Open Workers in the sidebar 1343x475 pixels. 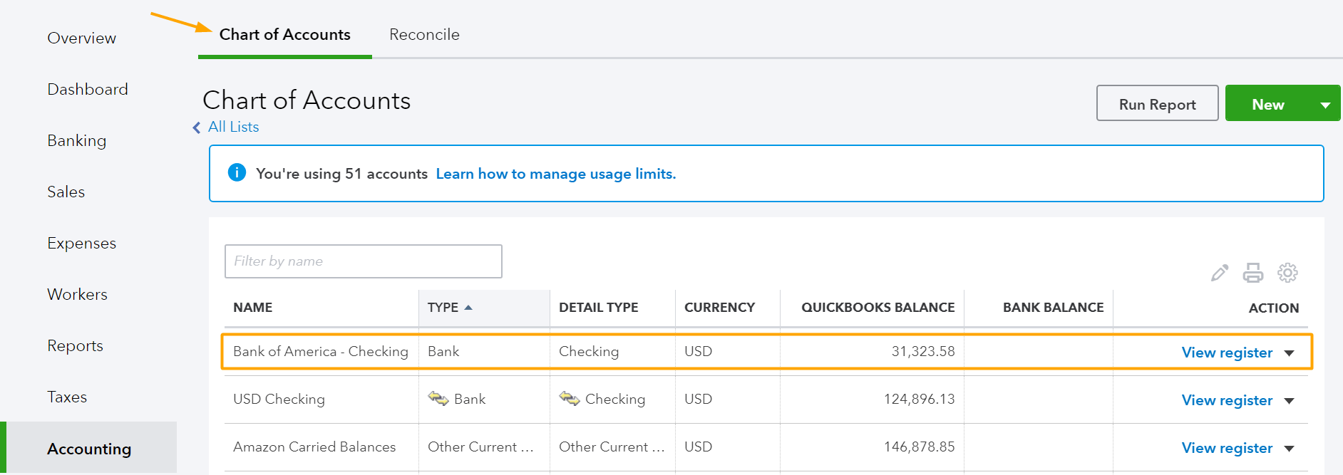point(78,295)
